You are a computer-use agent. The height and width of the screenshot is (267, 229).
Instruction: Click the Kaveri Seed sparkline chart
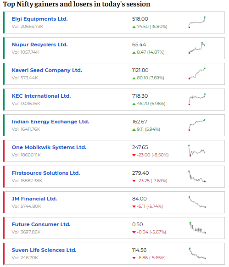point(197,73)
